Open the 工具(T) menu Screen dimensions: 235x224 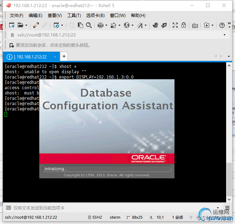pyautogui.click(x=74, y=16)
